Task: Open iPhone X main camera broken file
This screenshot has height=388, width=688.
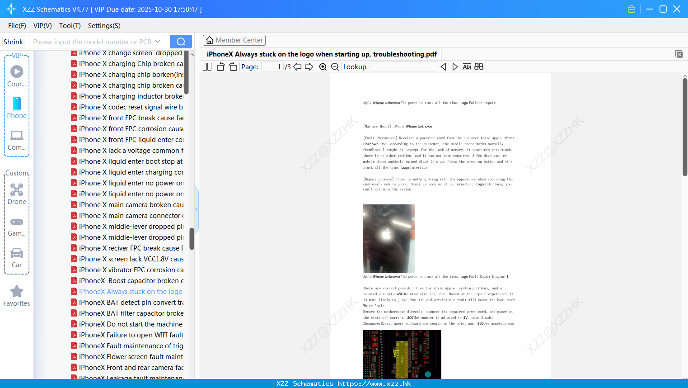Action: 127,205
